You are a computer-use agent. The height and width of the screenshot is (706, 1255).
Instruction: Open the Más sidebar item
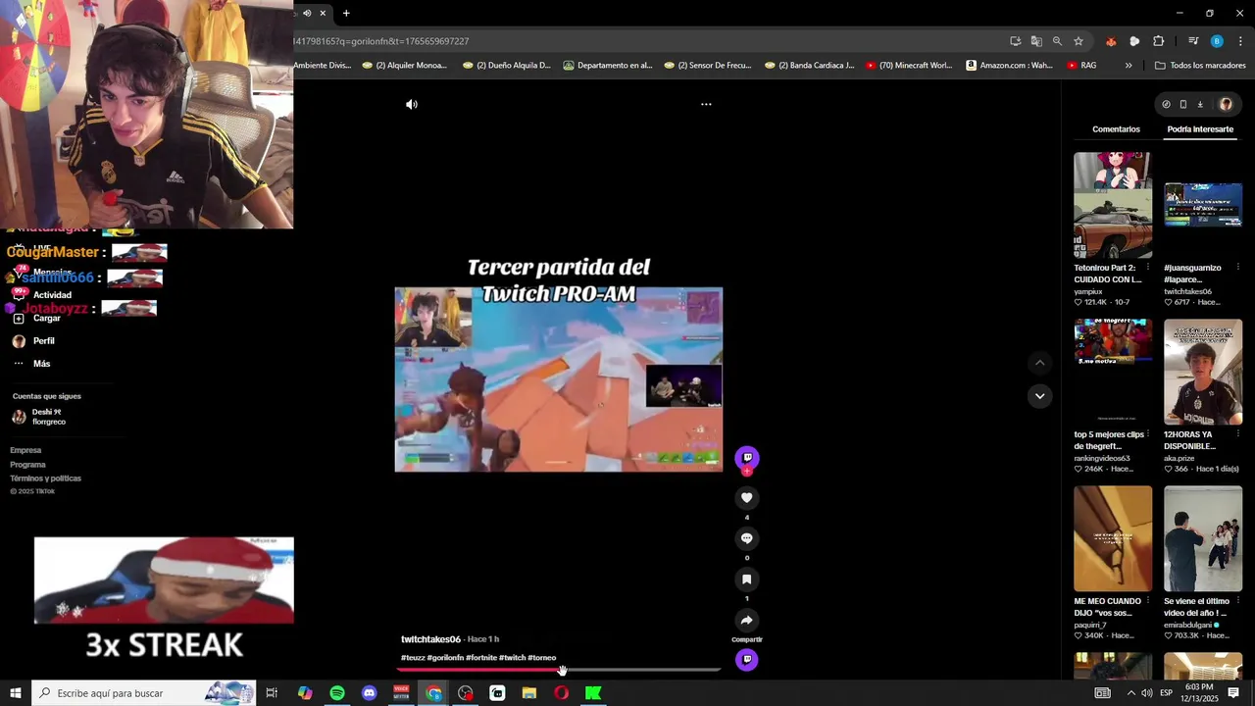31,364
